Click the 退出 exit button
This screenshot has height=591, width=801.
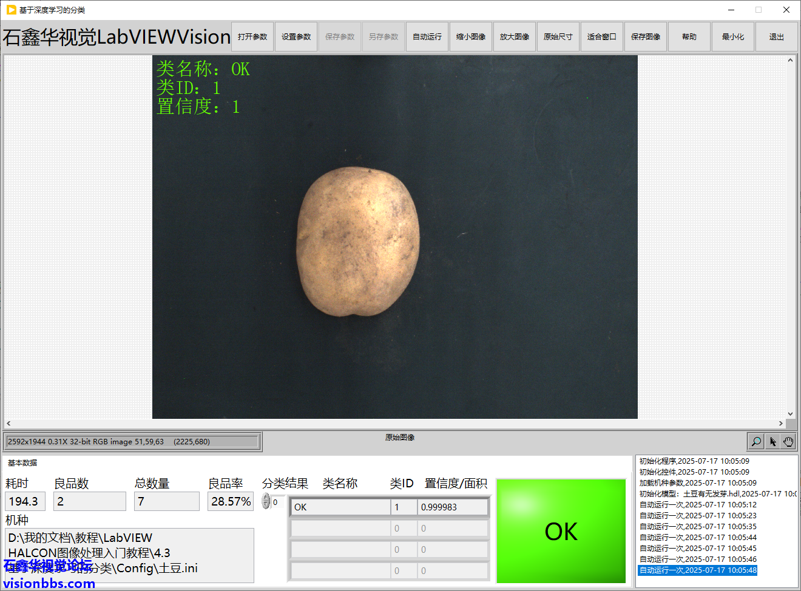point(777,37)
